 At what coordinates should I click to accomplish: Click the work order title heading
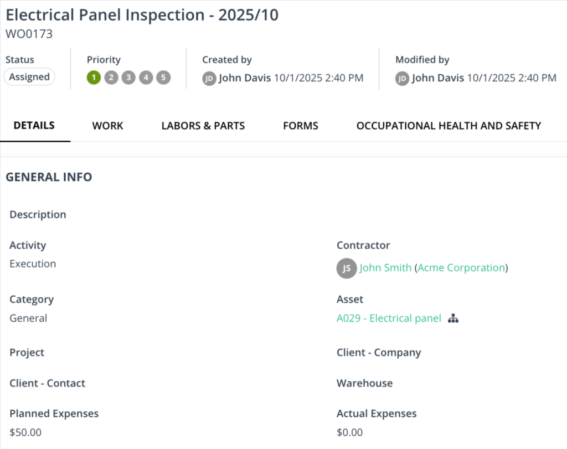(142, 15)
